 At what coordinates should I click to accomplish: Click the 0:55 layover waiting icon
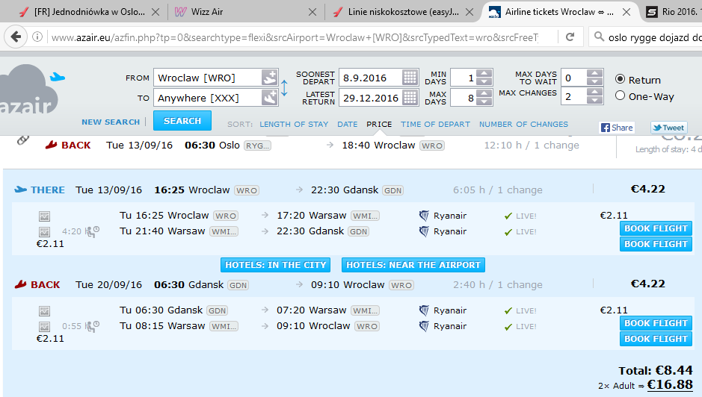coord(92,326)
